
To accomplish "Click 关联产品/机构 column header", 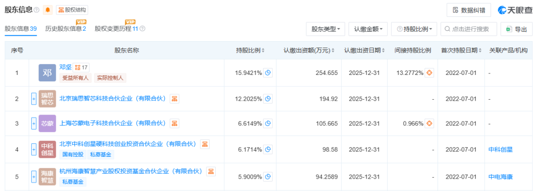I will [508, 51].
